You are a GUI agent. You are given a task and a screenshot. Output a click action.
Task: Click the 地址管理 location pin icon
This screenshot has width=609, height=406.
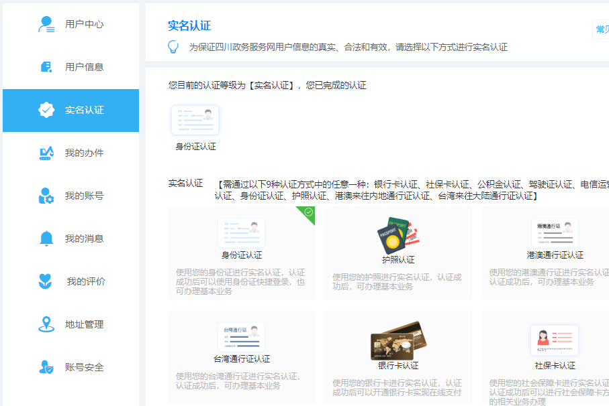(46, 324)
